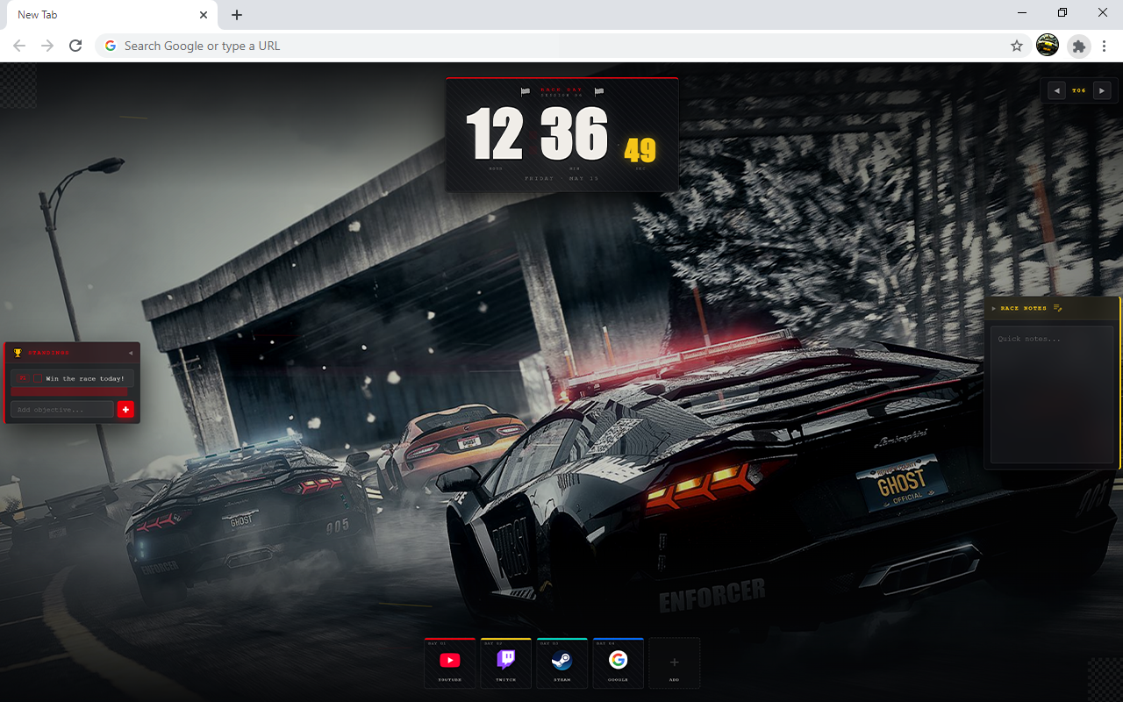The width and height of the screenshot is (1123, 702).
Task: Close the New Tab tab
Action: [x=204, y=15]
